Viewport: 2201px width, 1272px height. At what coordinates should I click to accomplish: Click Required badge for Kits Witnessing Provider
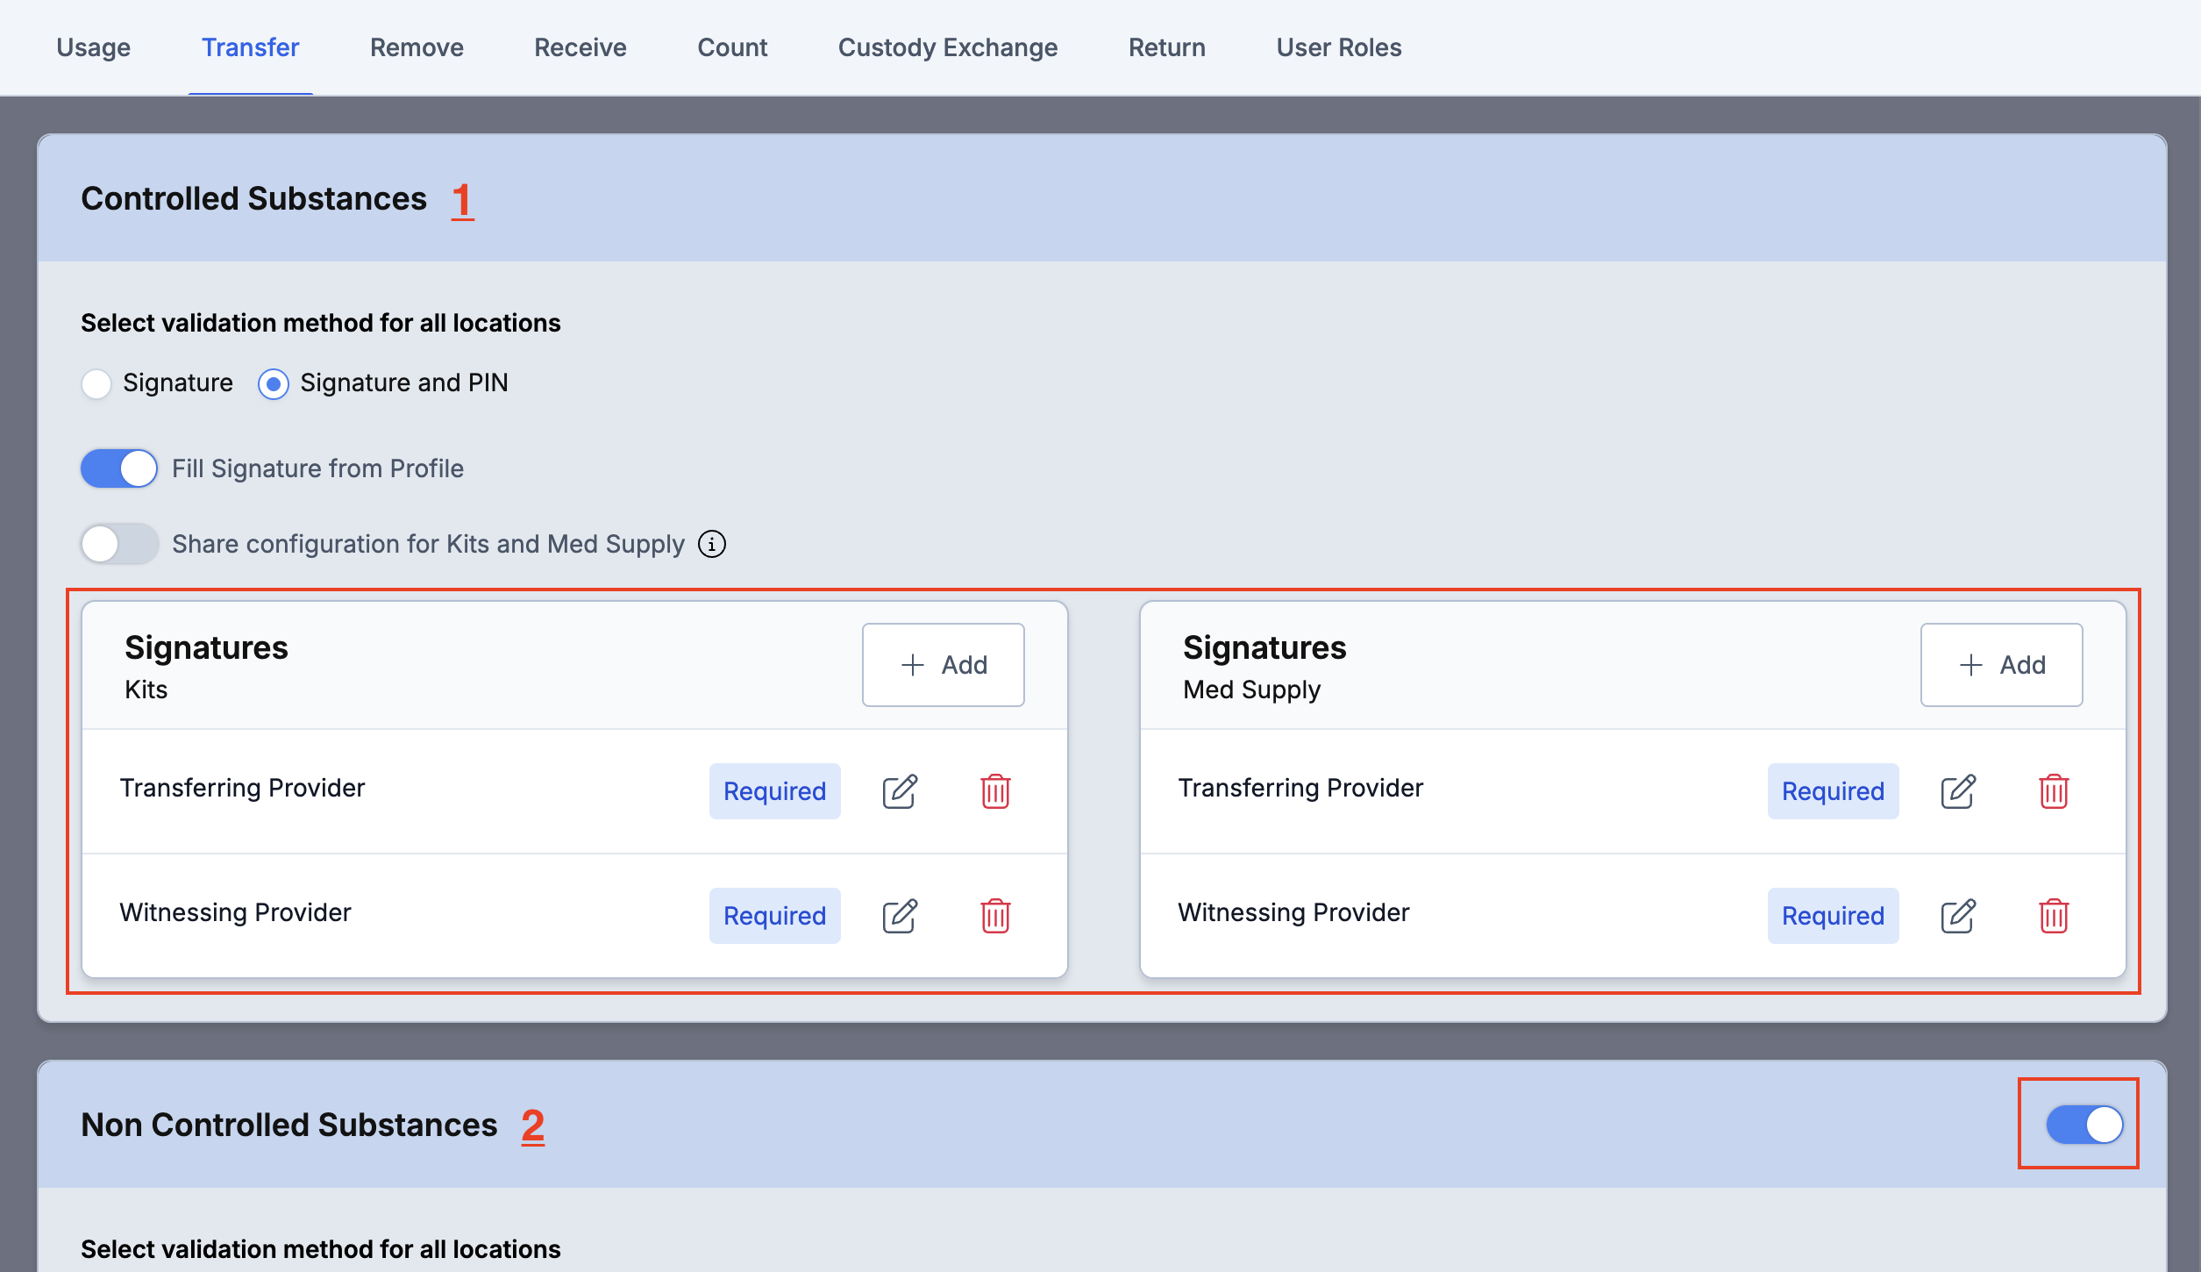[775, 916]
